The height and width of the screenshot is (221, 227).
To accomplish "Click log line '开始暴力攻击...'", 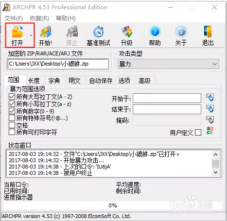I will (x=56, y=160).
